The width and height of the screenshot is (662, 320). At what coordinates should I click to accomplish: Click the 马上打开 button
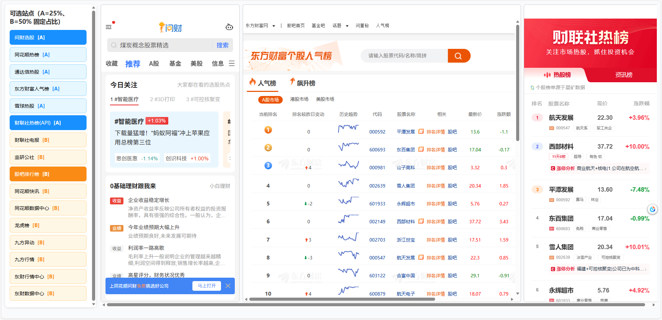pyautogui.click(x=207, y=286)
